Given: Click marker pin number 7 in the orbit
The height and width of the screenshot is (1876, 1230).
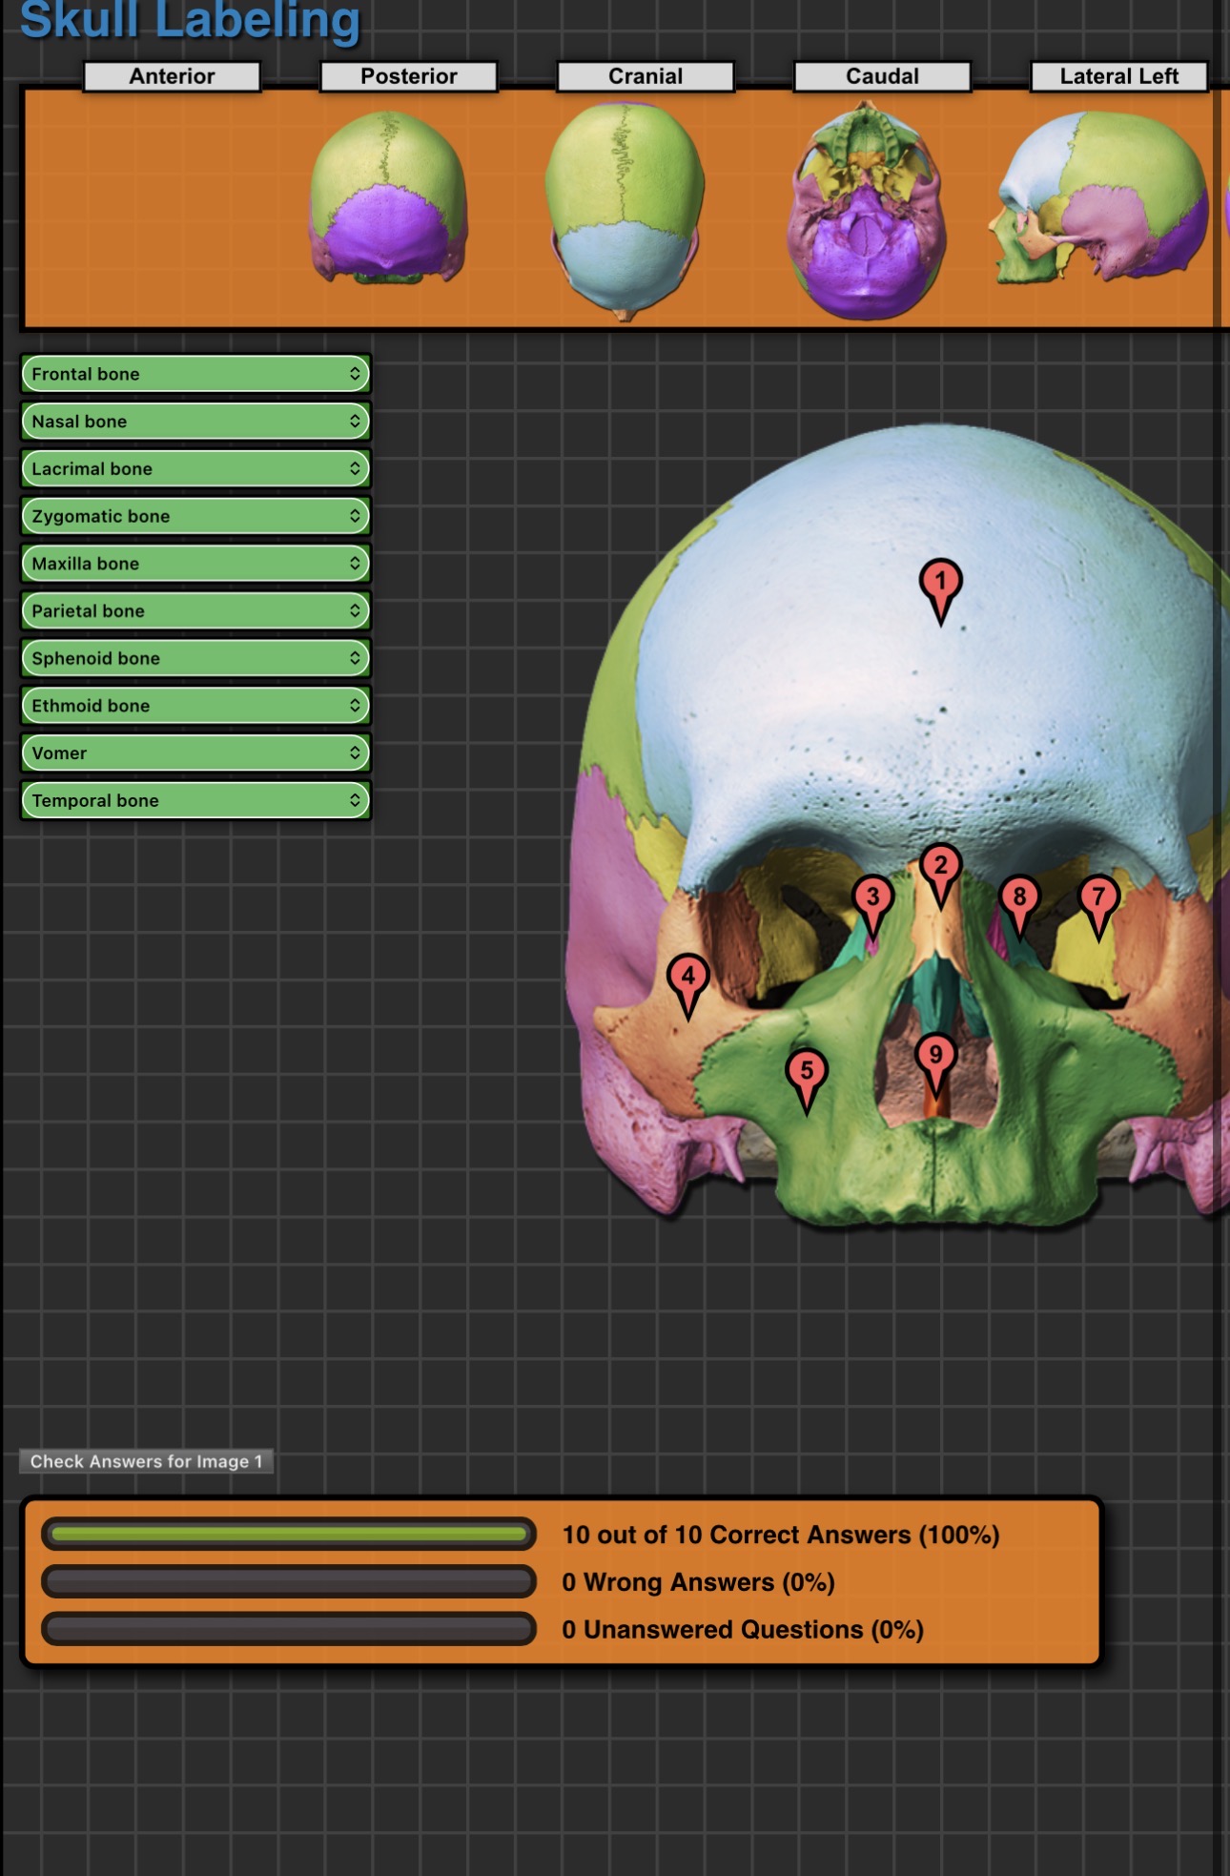Looking at the screenshot, I should tap(1097, 897).
